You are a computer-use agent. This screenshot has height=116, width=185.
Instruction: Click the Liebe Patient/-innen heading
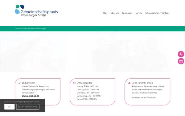(x=142, y=83)
